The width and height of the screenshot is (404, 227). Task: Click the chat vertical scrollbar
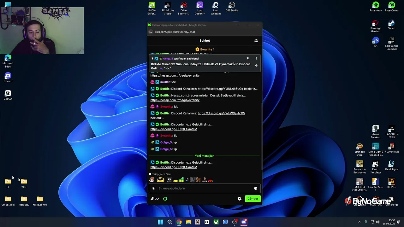262,136
